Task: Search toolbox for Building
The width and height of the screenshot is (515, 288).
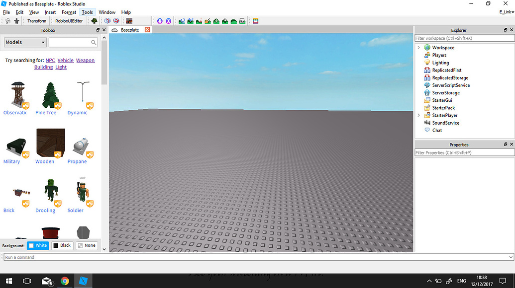Action: coord(43,67)
